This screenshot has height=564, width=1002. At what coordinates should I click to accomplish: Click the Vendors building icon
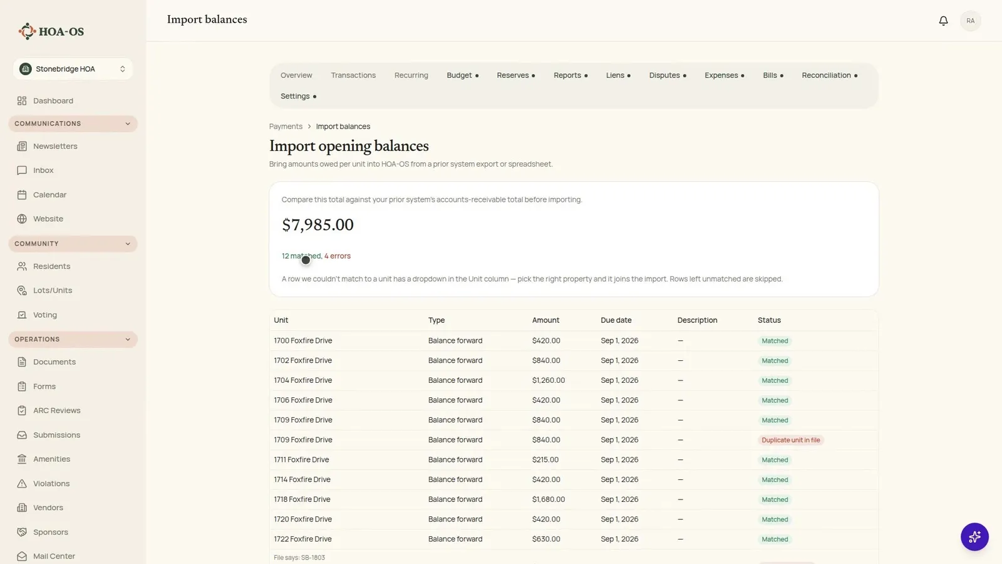(22, 508)
